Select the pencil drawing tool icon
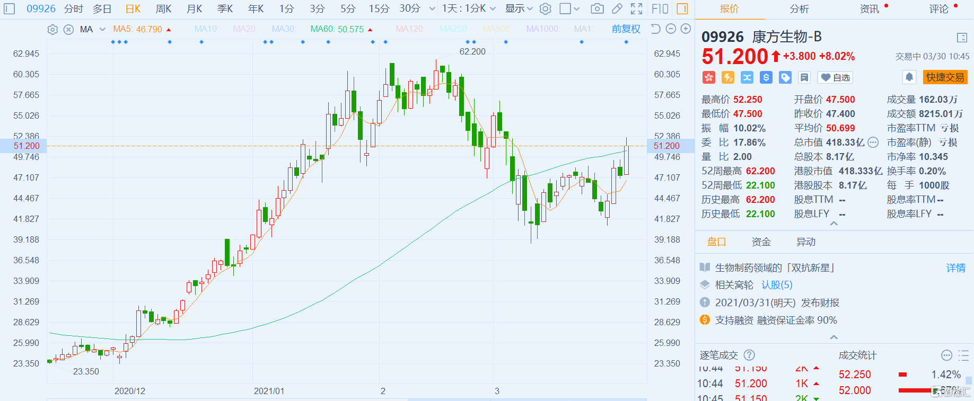The width and height of the screenshot is (974, 401). pyautogui.click(x=617, y=8)
